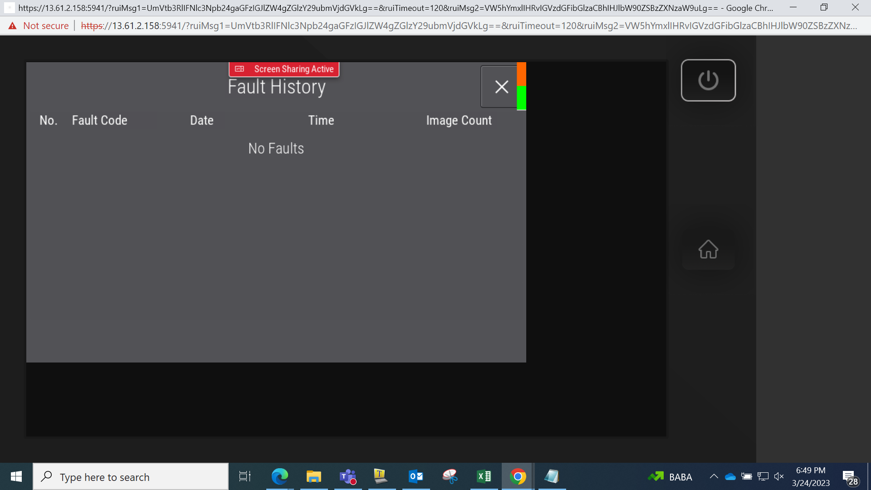871x490 pixels.
Task: Select the Fault Code column header
Action: tap(99, 120)
